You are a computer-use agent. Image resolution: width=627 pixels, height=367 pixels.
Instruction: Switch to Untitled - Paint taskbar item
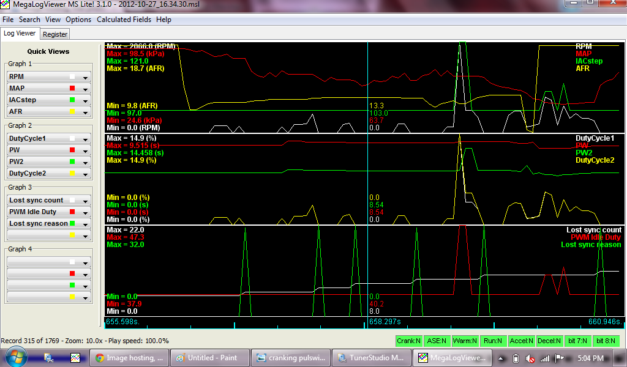(210, 358)
